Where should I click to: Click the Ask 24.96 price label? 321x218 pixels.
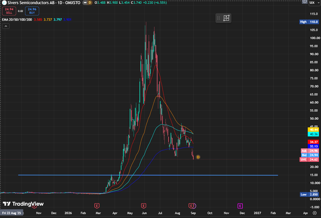click(x=310, y=151)
